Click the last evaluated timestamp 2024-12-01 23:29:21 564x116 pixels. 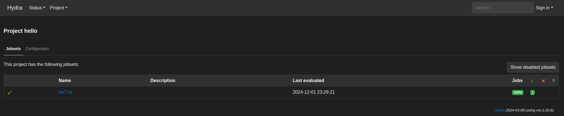tap(314, 92)
